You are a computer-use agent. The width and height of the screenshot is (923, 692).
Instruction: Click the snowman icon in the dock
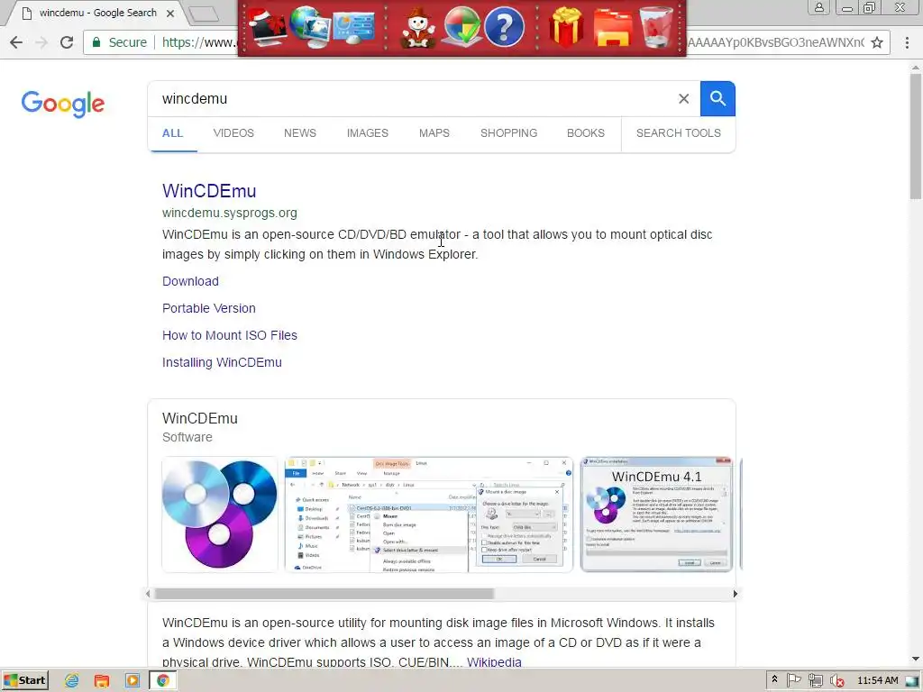(x=417, y=28)
